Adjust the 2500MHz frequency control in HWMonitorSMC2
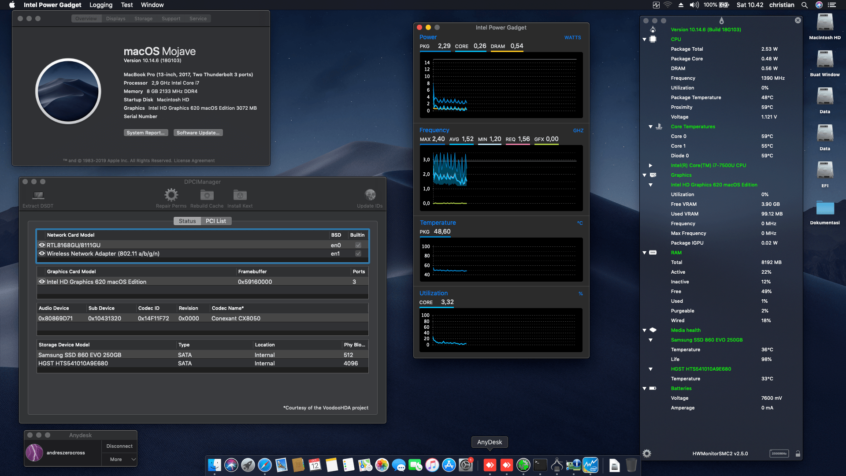 (779, 453)
